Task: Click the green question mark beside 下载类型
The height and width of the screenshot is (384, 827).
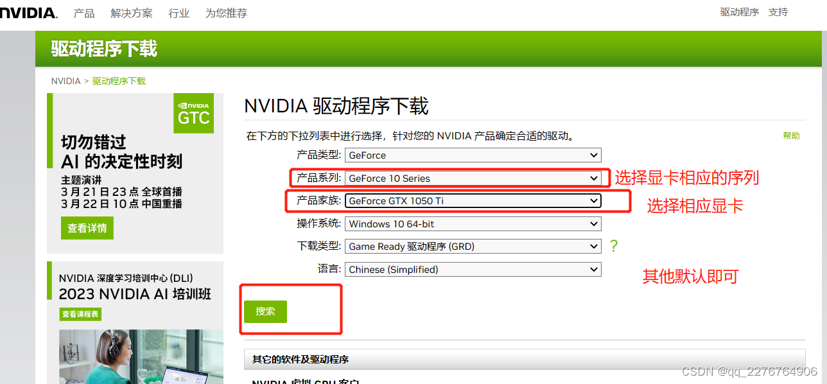Action: (613, 247)
